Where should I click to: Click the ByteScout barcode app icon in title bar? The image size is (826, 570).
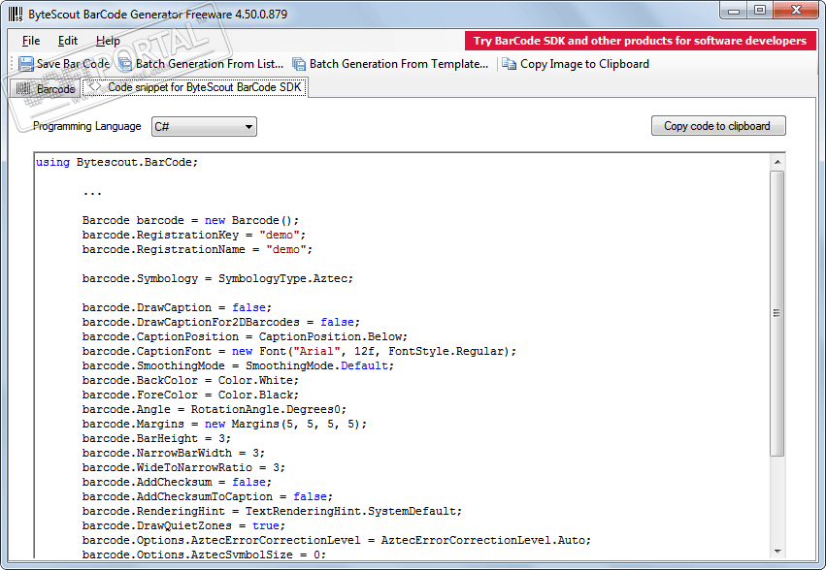point(16,15)
